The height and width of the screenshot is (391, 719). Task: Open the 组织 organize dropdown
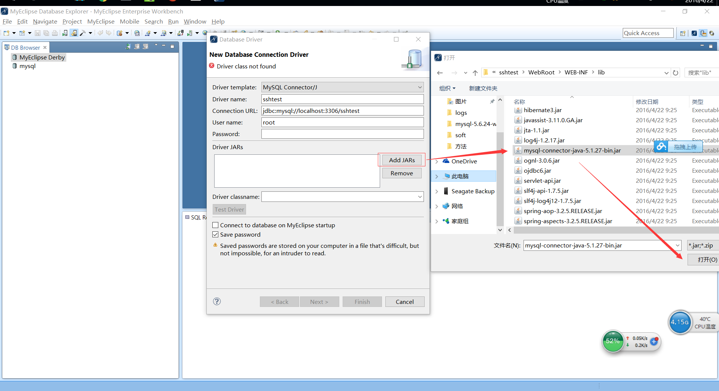(x=447, y=88)
